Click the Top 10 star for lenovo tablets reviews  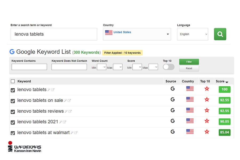207,110
